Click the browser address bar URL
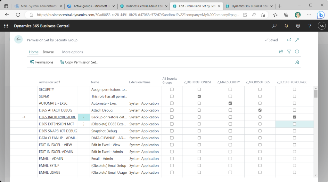Viewport: 328px width, 182px height. (x=138, y=15)
